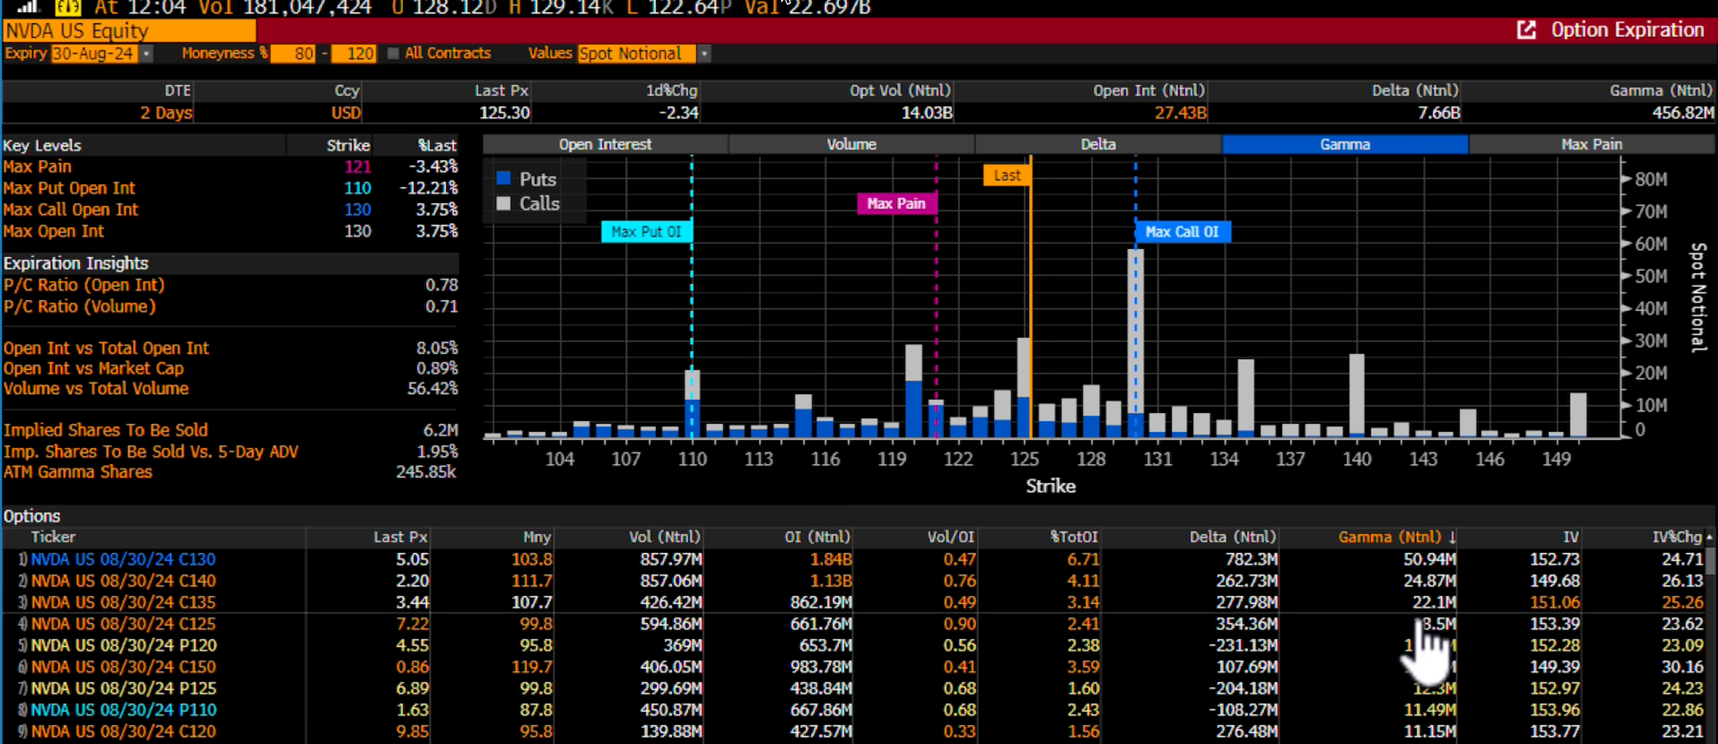Switch to the Open Interest chart tab
Image resolution: width=1718 pixels, height=744 pixels.
[605, 144]
